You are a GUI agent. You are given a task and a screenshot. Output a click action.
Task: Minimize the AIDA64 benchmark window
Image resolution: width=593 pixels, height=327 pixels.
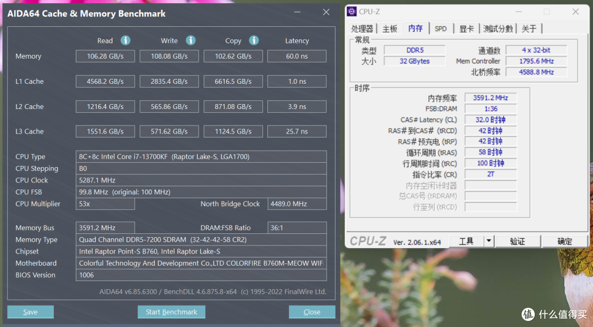(297, 12)
